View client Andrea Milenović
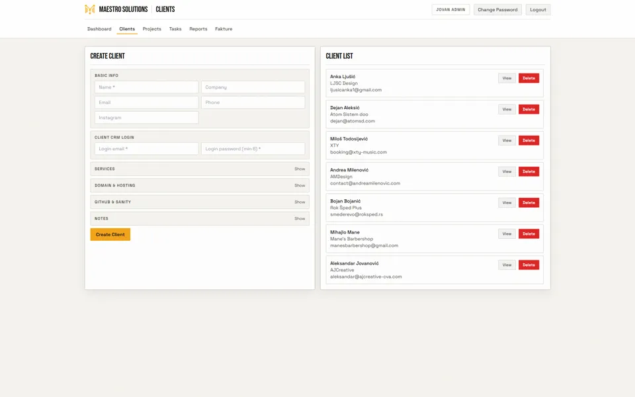The image size is (635, 397). coord(507,172)
